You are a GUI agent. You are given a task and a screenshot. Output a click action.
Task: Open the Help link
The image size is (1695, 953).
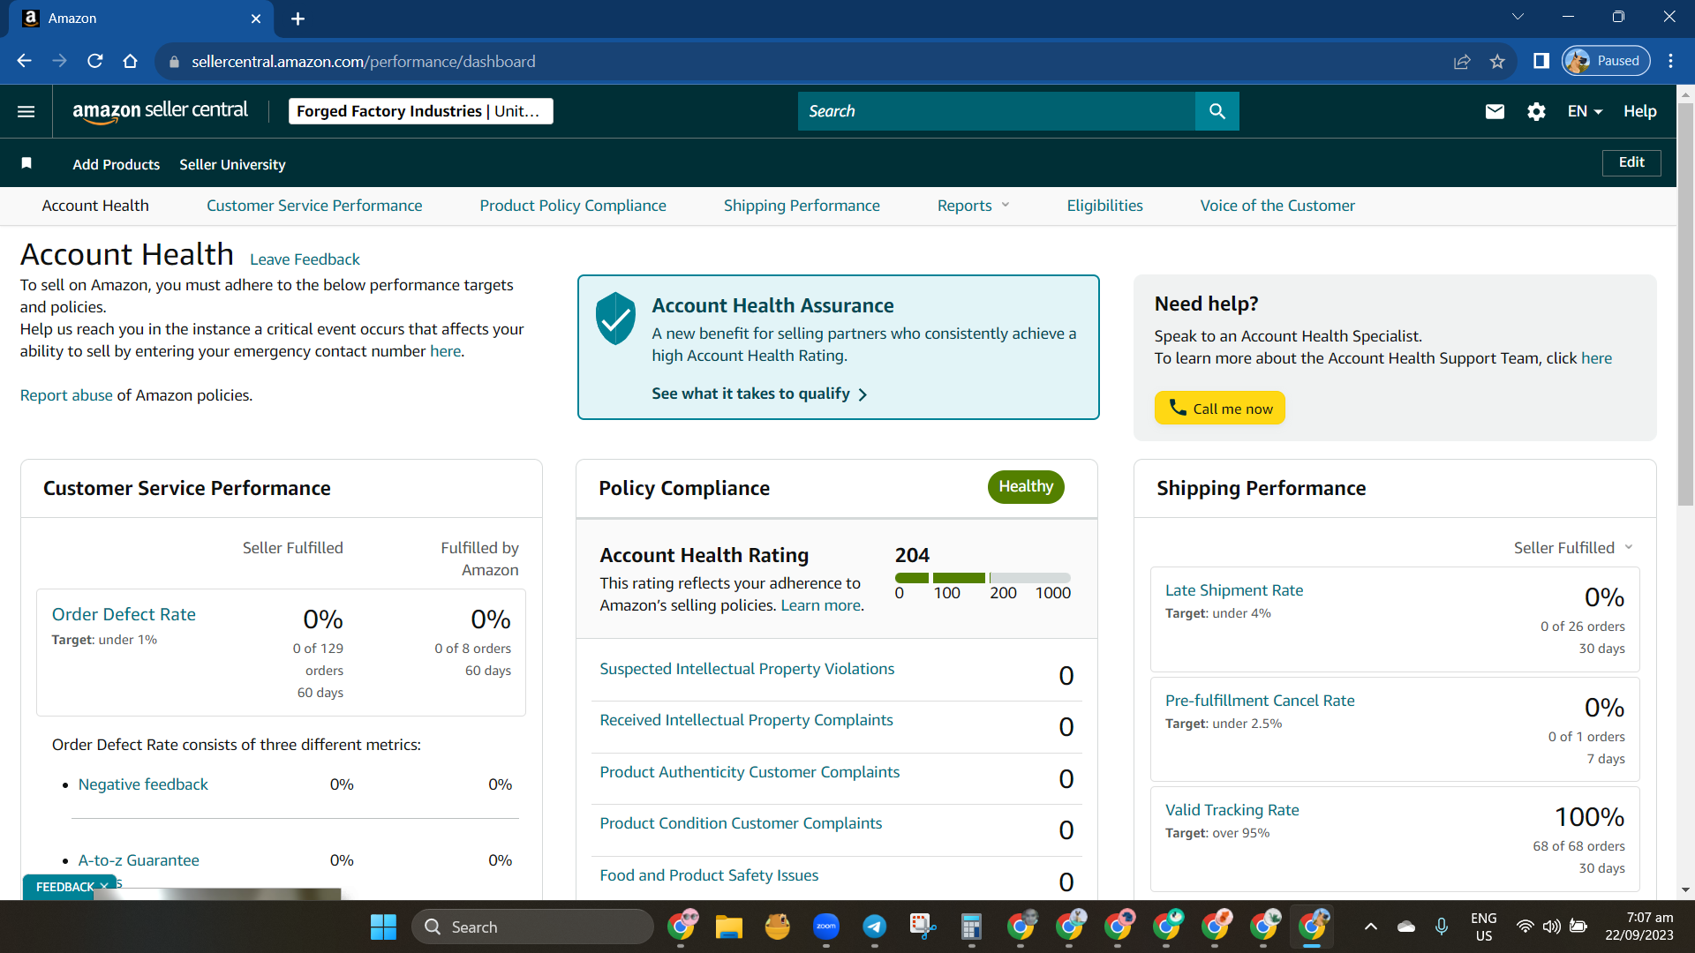tap(1639, 111)
